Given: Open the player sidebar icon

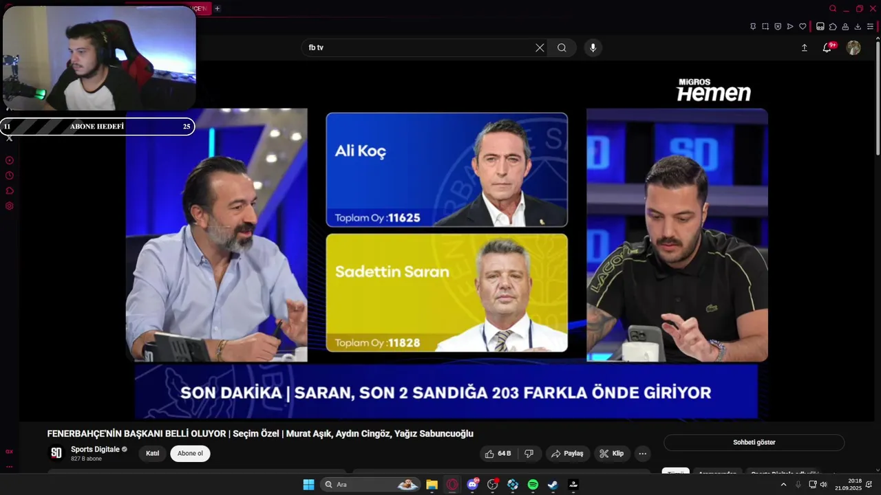Looking at the screenshot, I should click(10, 160).
